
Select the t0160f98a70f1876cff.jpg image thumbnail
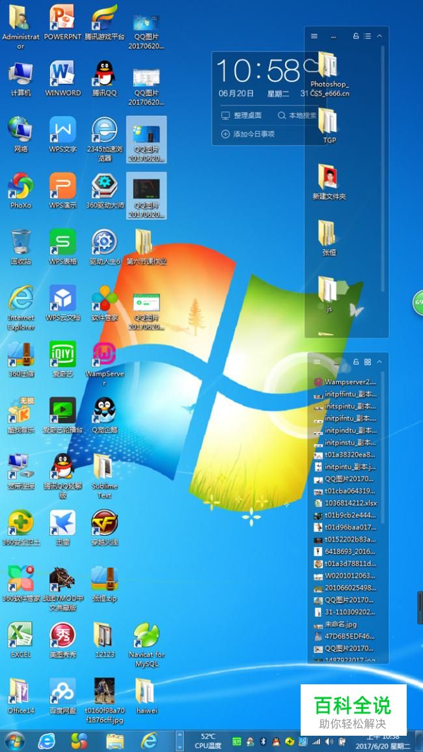pyautogui.click(x=105, y=701)
